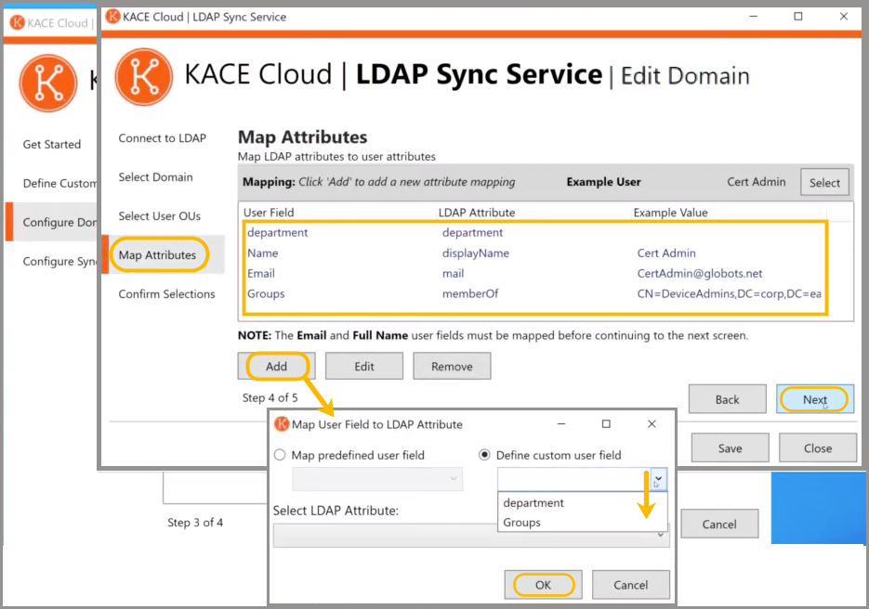
Task: Close the Map User Field dialog
Action: tap(652, 424)
